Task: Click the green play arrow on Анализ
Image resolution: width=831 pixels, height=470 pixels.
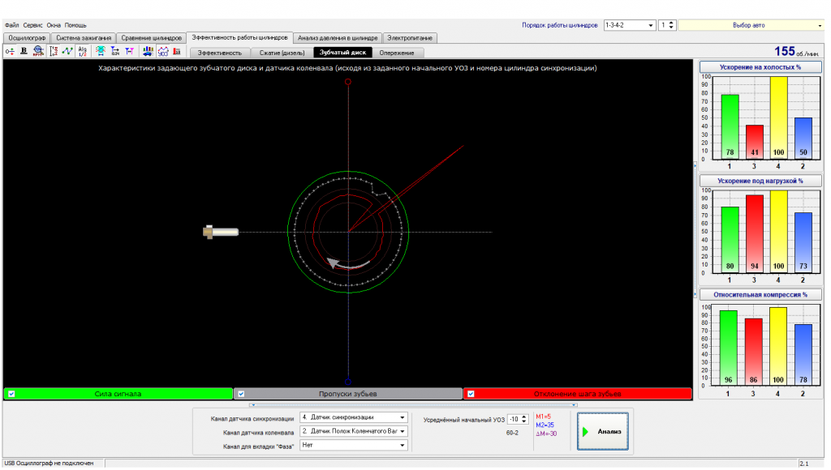Action: (586, 432)
